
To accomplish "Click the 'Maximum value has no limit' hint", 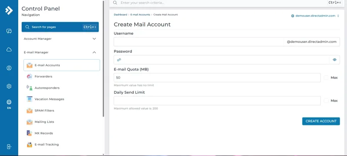I will pyautogui.click(x=134, y=85).
